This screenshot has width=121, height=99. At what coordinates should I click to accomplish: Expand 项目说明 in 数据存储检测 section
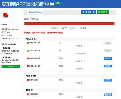(x=80, y=83)
